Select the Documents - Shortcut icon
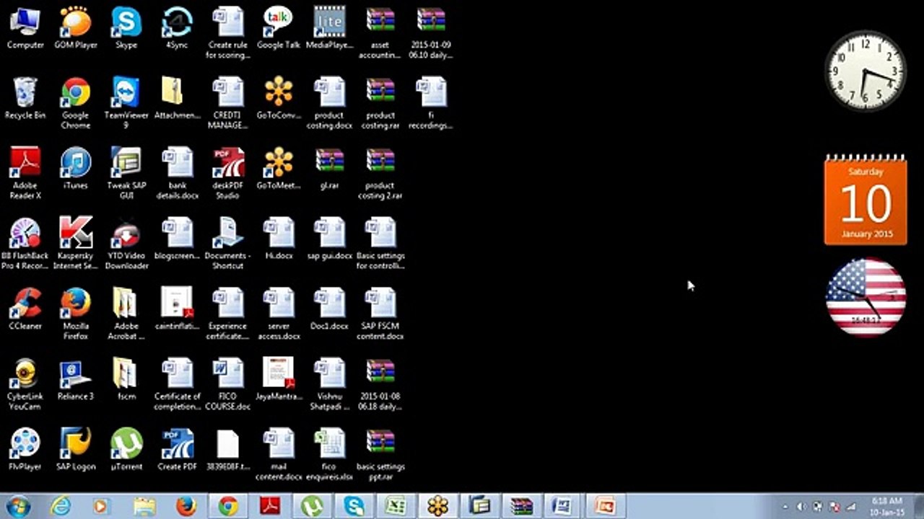Screen dimensions: 924x519 (x=228, y=244)
